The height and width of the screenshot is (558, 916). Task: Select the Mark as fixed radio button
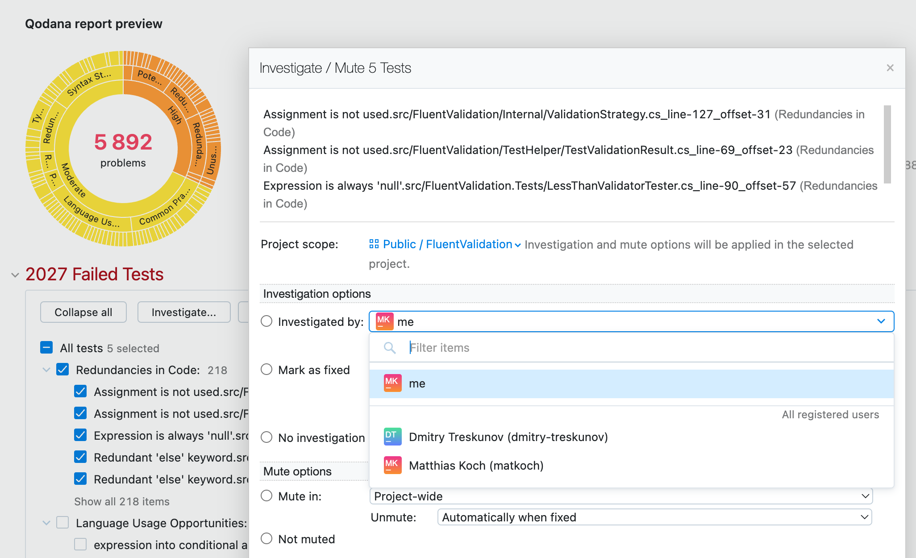point(266,370)
